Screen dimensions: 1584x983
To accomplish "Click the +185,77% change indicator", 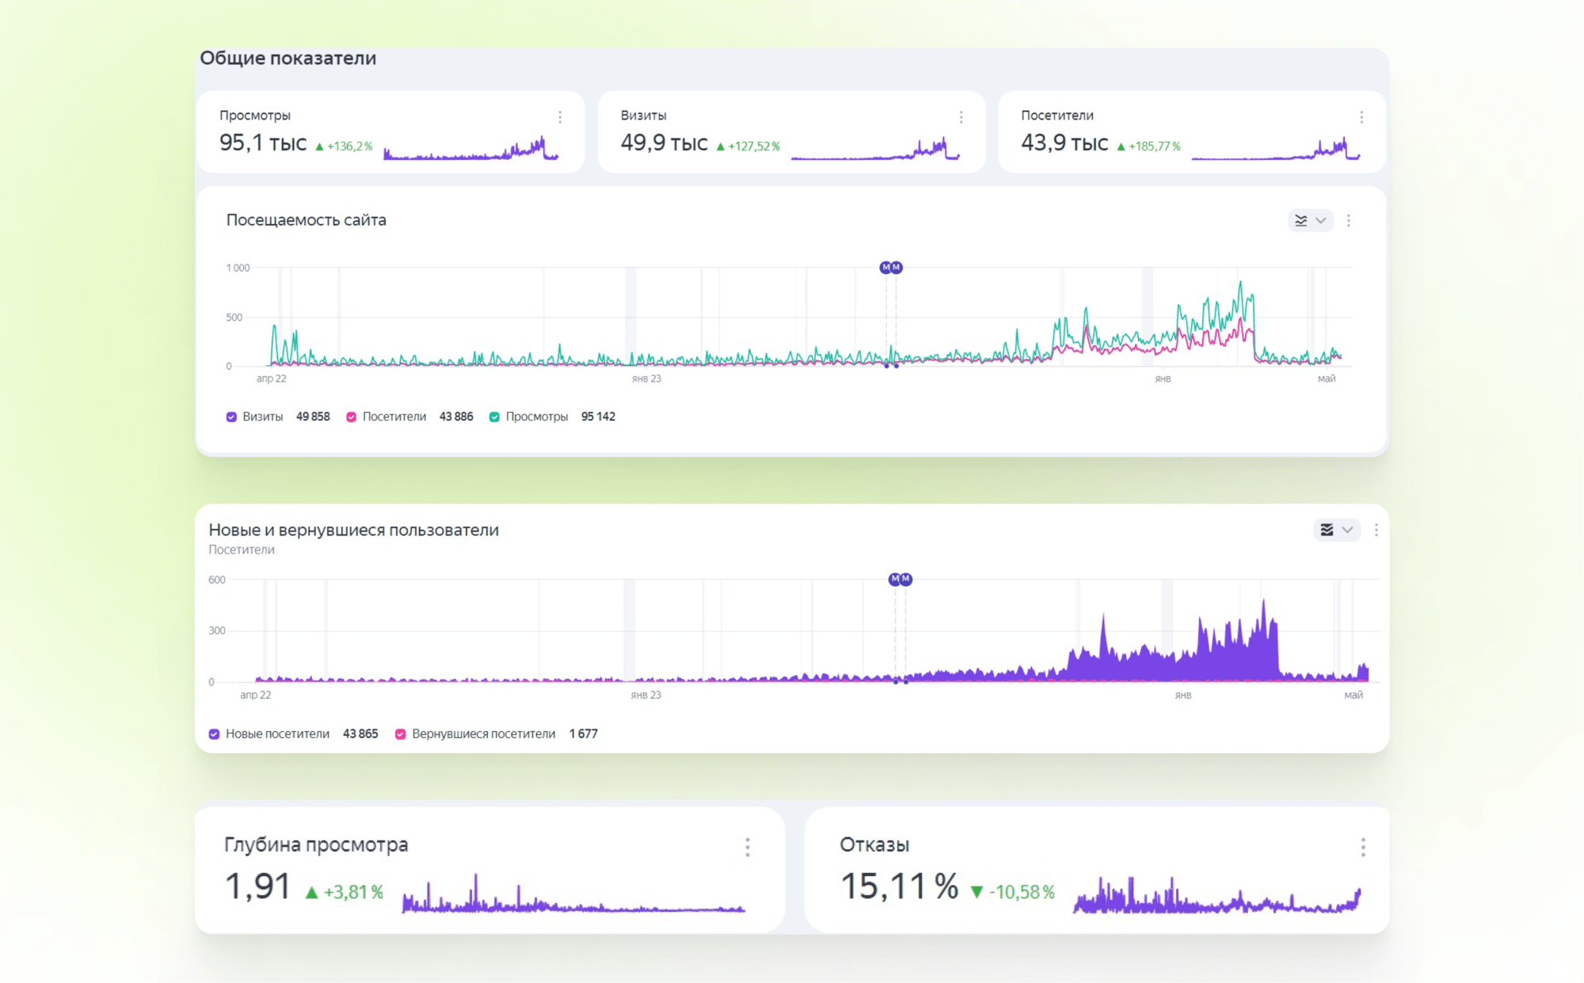I will pyautogui.click(x=1148, y=147).
